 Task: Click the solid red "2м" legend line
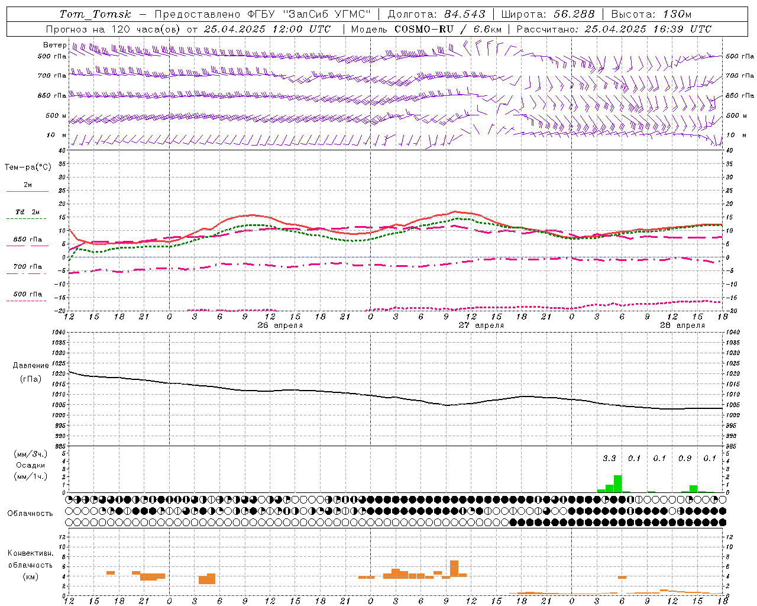click(27, 191)
